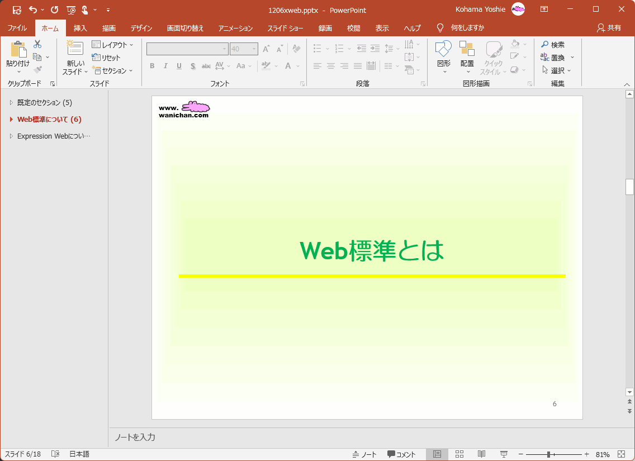Open Quick Access Toolbar customize arrow
The height and width of the screenshot is (461, 635).
pyautogui.click(x=108, y=9)
